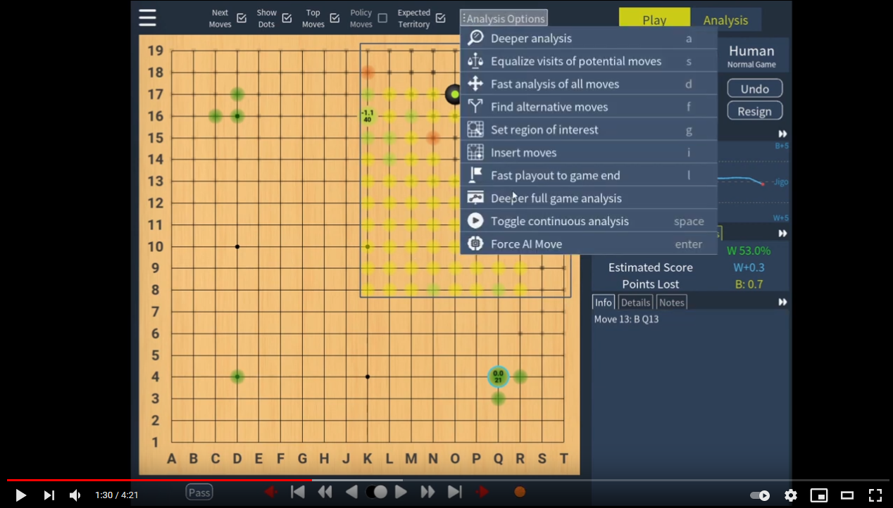This screenshot has height=508, width=893.
Task: Expand the score graph panel chevron
Action: click(781, 133)
